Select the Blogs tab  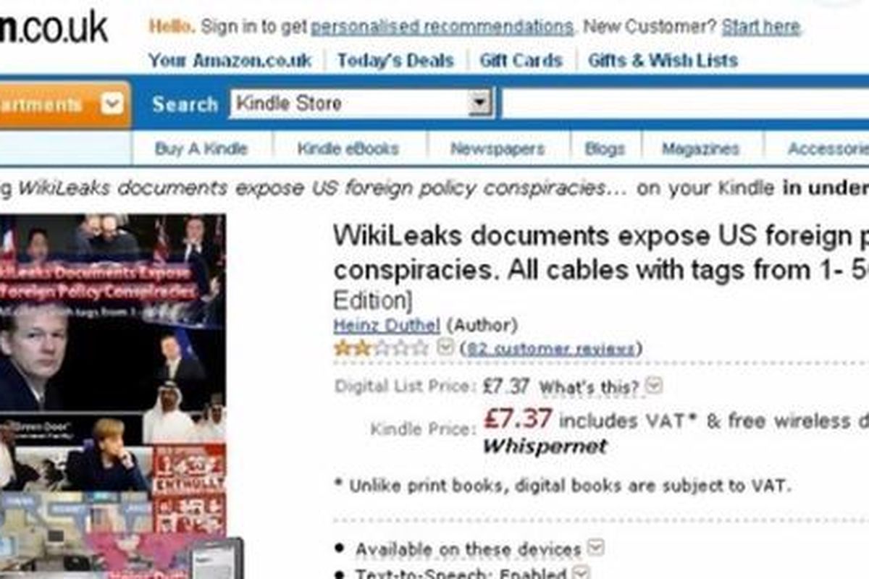click(605, 149)
